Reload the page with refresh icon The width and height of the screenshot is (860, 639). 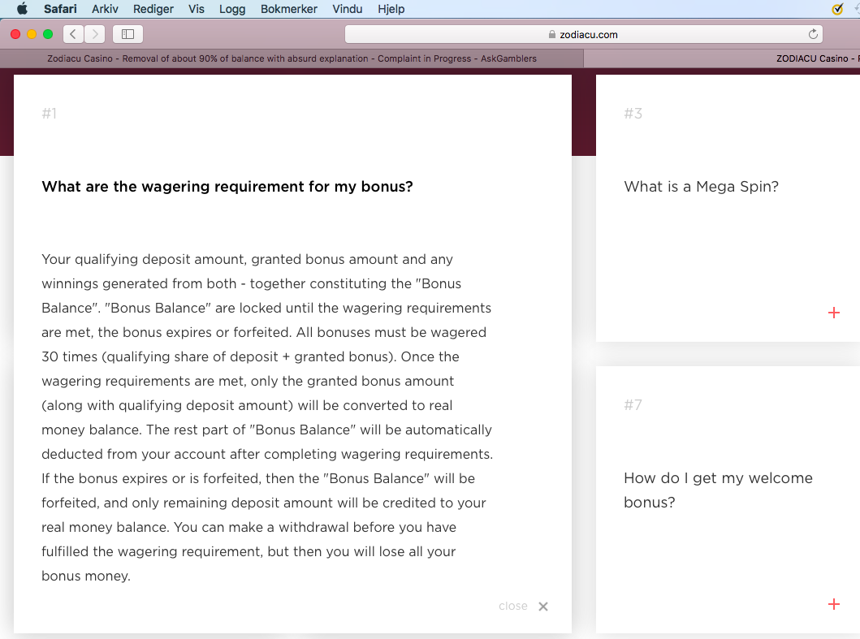pyautogui.click(x=813, y=34)
